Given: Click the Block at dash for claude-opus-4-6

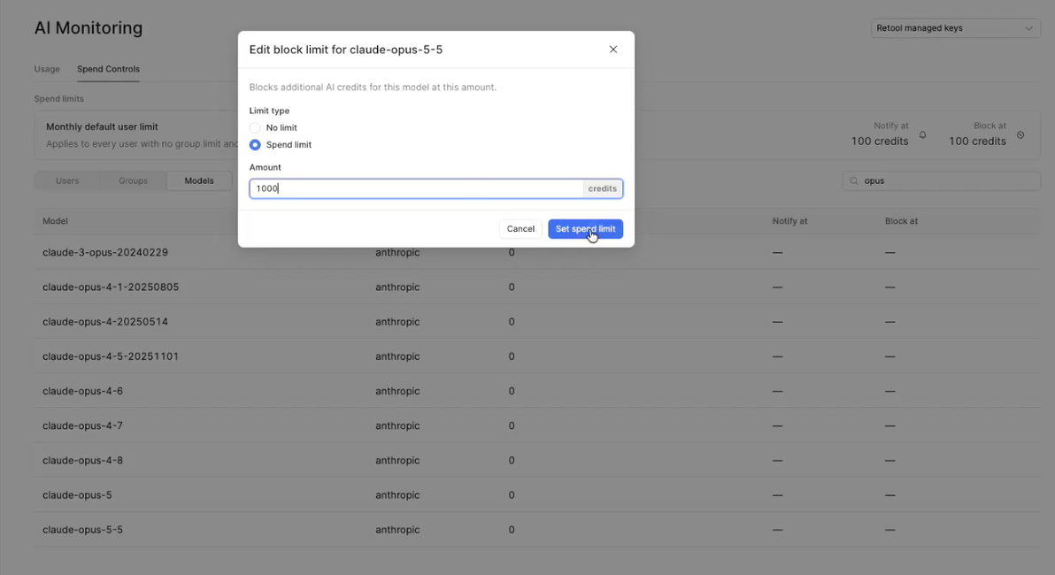Looking at the screenshot, I should click(x=890, y=391).
